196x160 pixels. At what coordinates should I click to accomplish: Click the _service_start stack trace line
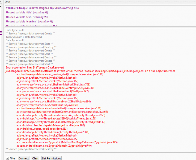60,74
